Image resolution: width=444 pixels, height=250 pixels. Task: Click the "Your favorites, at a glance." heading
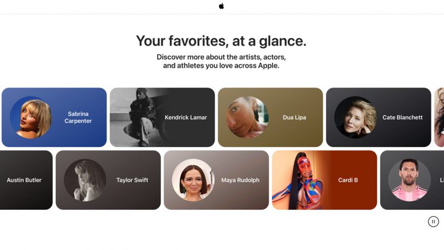221,41
